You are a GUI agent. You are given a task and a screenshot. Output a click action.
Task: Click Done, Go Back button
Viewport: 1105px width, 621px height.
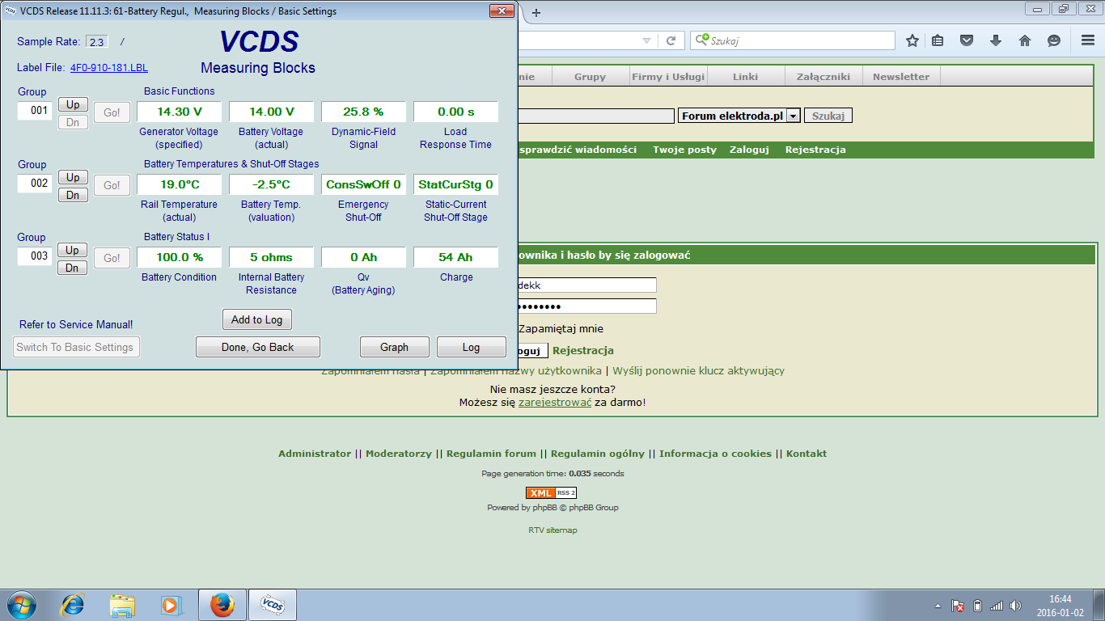point(258,347)
